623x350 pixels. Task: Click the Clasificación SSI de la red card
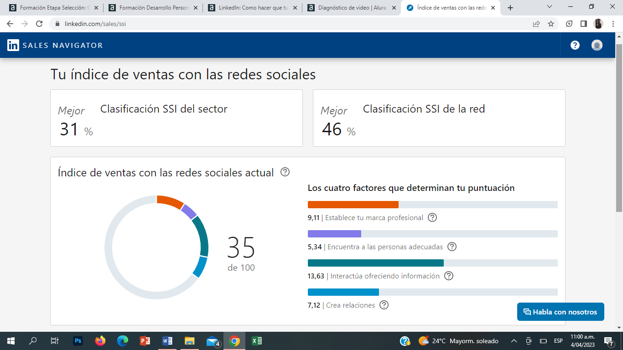pyautogui.click(x=439, y=118)
